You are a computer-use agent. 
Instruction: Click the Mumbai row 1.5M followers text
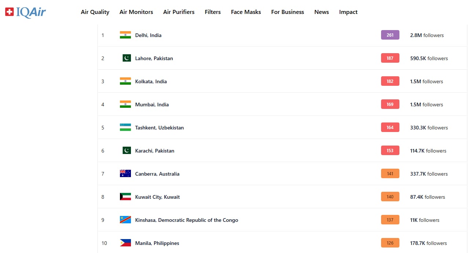(x=426, y=104)
